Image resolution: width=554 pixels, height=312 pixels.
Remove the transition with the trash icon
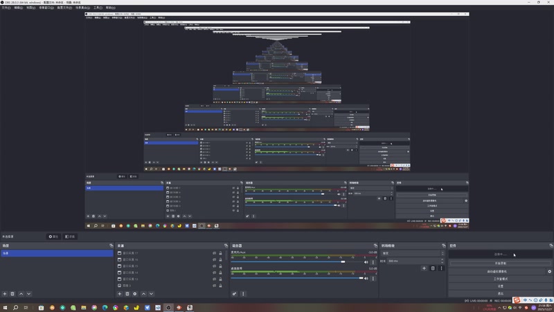click(x=433, y=268)
